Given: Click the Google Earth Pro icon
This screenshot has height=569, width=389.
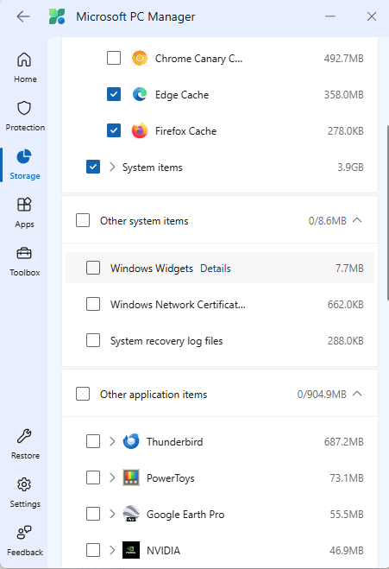Looking at the screenshot, I should pyautogui.click(x=131, y=515).
